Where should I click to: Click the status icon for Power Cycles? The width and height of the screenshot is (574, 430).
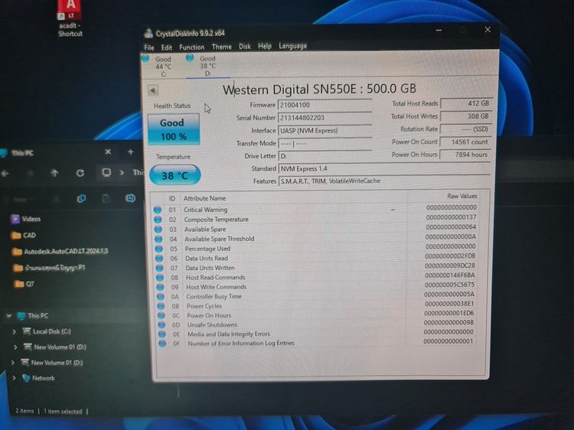point(161,306)
